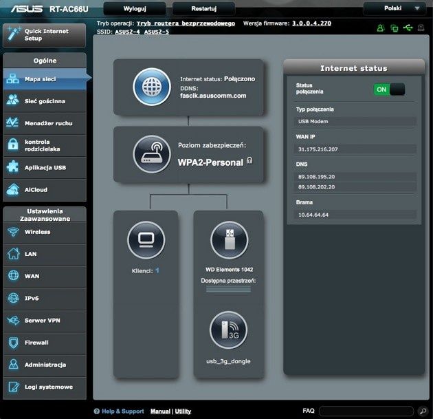The width and height of the screenshot is (433, 419).
Task: Click the Internet status Połączono text
Action: tap(218, 79)
